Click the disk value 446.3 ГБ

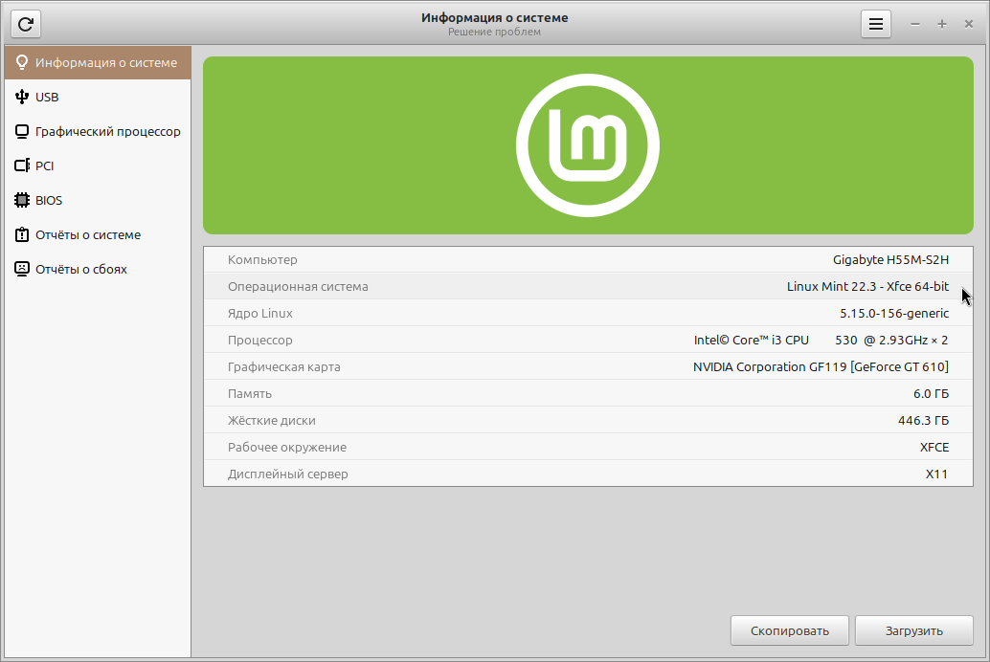(923, 420)
